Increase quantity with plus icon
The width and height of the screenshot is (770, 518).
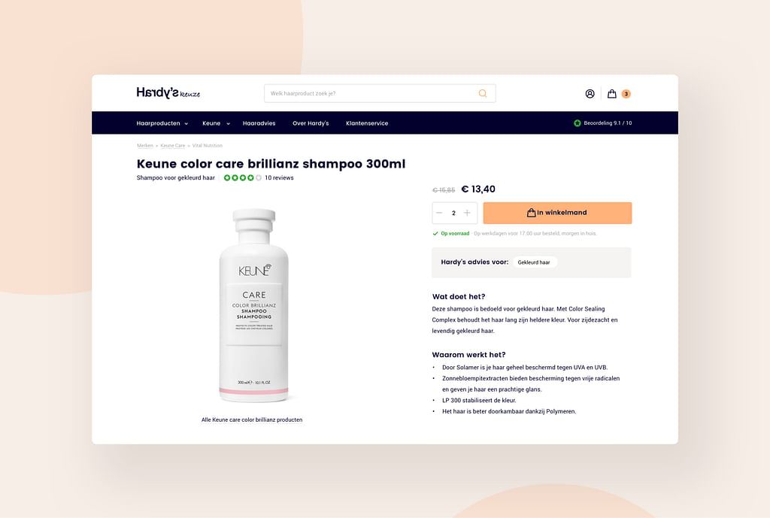(x=467, y=213)
